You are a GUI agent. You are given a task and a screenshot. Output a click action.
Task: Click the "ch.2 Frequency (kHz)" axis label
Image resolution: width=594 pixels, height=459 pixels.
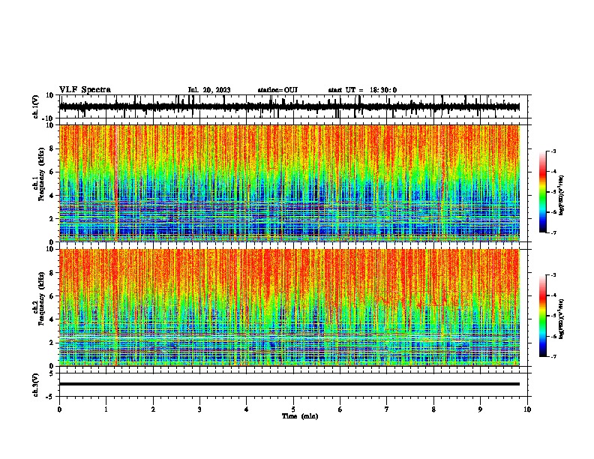(x=39, y=298)
